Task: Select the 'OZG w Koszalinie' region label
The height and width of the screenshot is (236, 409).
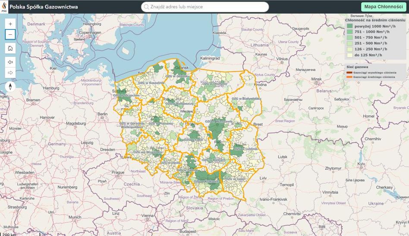Action: point(151,83)
